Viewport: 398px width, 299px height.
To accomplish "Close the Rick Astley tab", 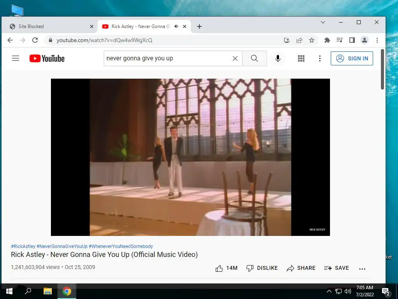I will pyautogui.click(x=185, y=26).
